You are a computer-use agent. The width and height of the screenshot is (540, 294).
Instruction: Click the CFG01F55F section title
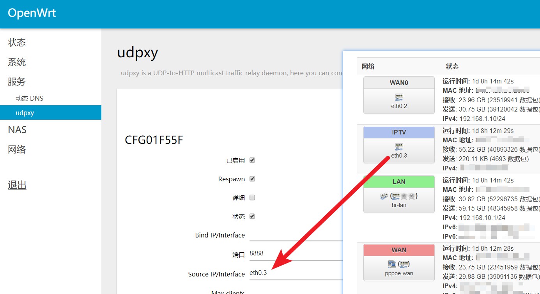tap(154, 140)
